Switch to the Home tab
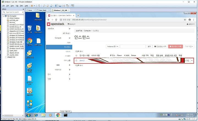 (30, 10)
